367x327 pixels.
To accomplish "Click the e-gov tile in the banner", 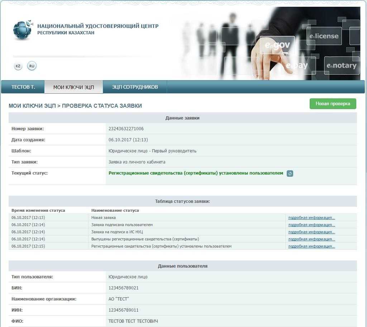I will [277, 45].
